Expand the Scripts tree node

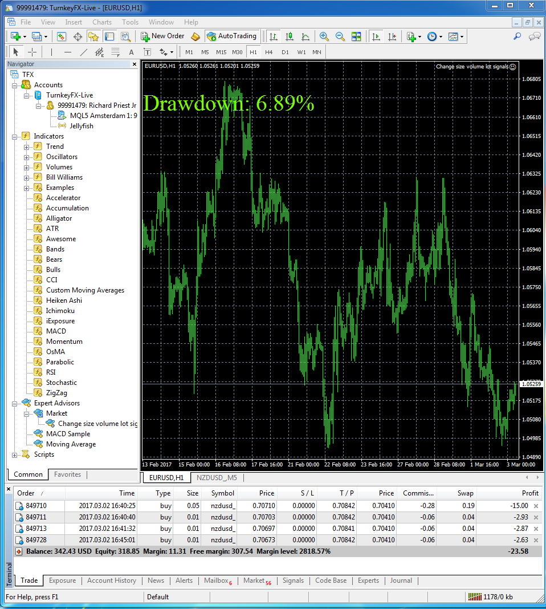[x=14, y=455]
